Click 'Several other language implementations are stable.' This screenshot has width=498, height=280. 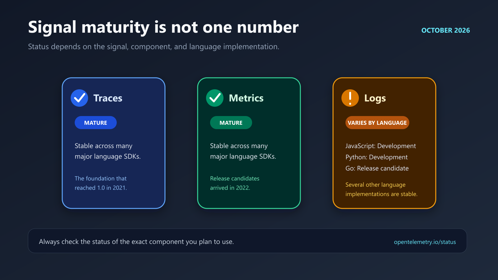coord(382,189)
